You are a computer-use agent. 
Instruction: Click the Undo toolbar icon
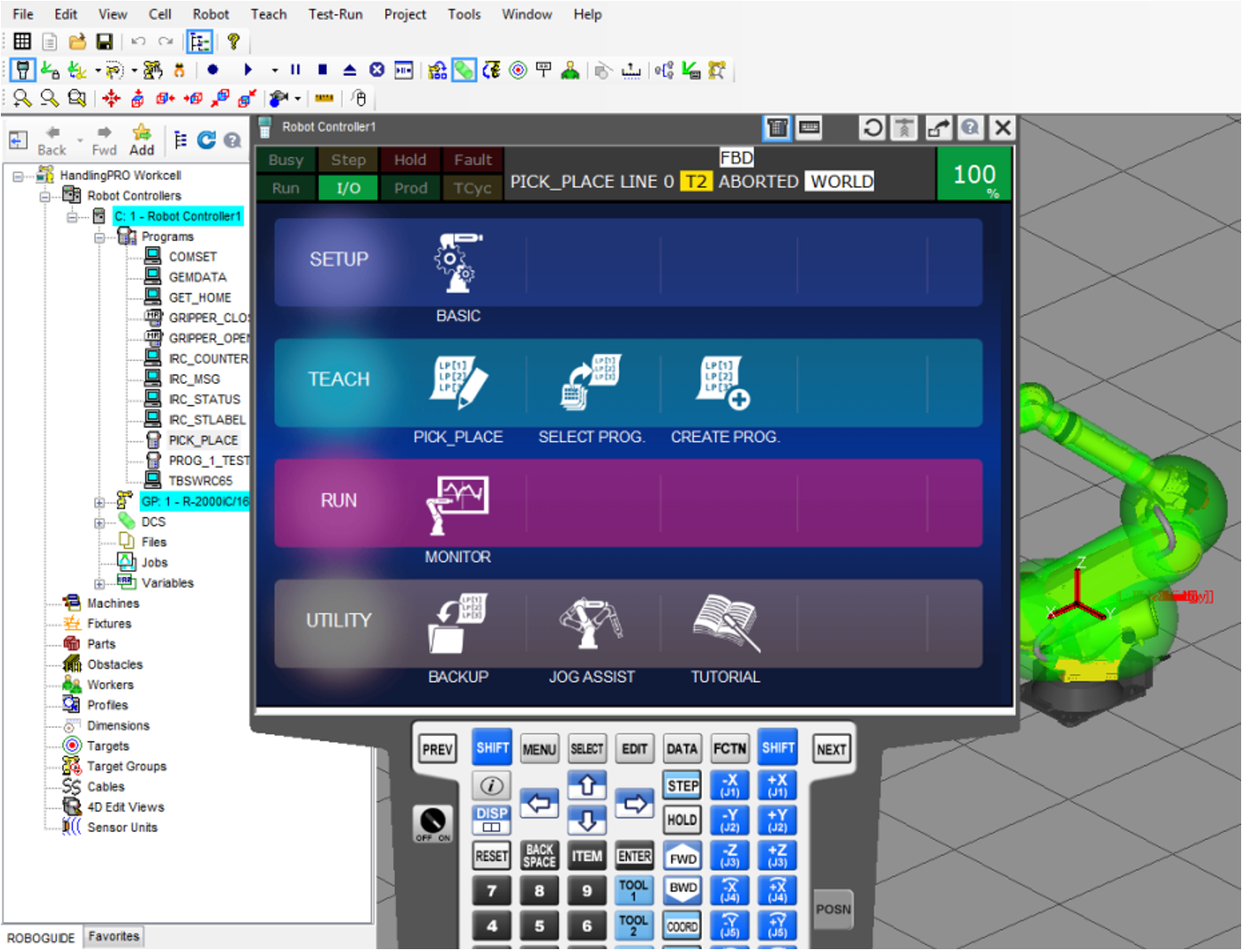[138, 41]
